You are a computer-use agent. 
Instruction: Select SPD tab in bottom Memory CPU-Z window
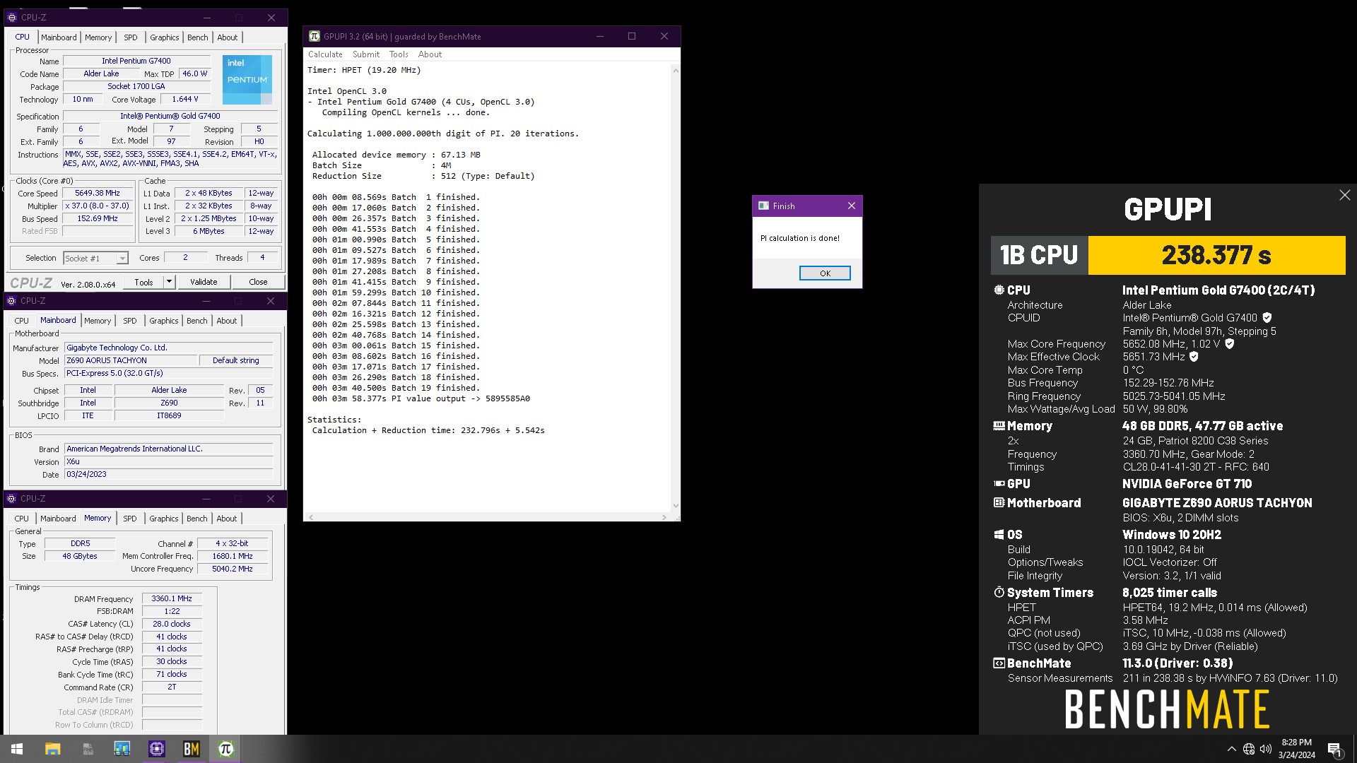[x=130, y=519]
